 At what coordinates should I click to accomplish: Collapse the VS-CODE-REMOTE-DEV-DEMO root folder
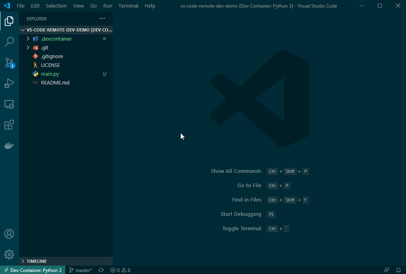click(23, 30)
